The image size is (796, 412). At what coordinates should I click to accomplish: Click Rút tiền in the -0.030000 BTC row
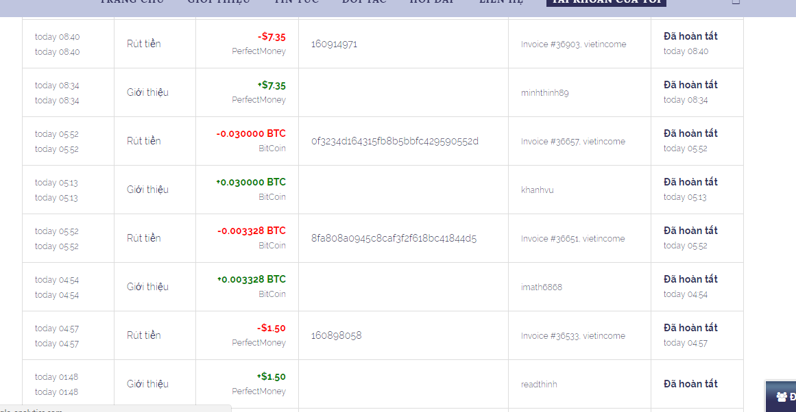[x=144, y=141]
